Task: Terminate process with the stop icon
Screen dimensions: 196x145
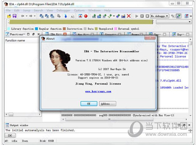Action: pos(147,16)
